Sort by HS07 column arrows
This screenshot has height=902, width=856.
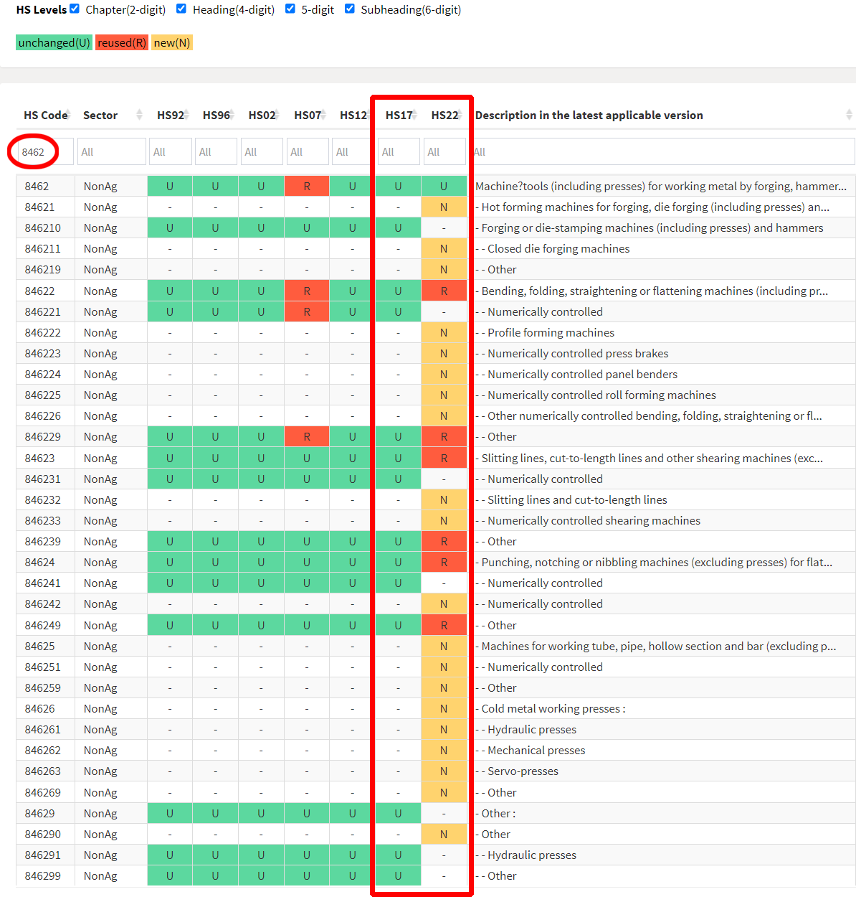tap(323, 115)
